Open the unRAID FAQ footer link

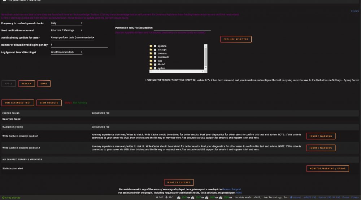310,197
